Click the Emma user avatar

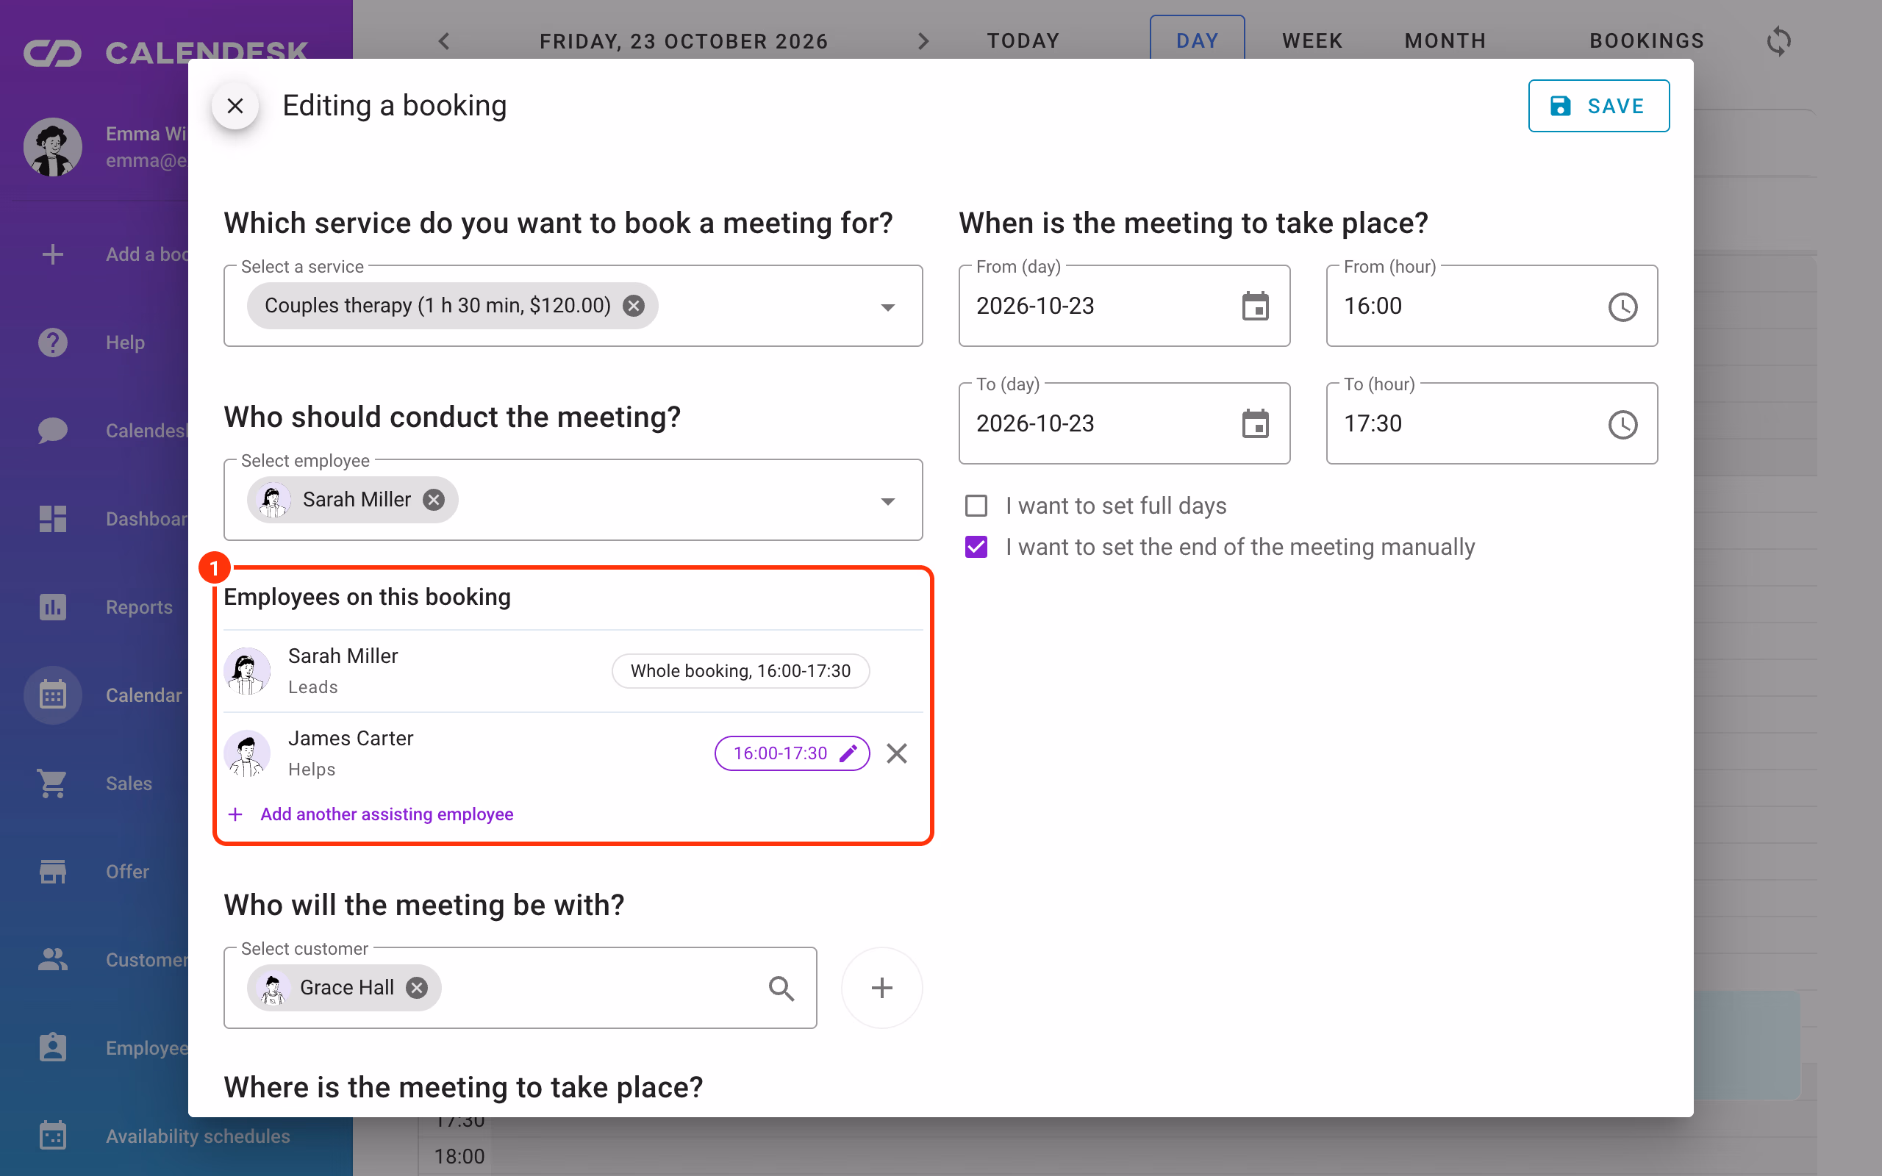pyautogui.click(x=53, y=147)
